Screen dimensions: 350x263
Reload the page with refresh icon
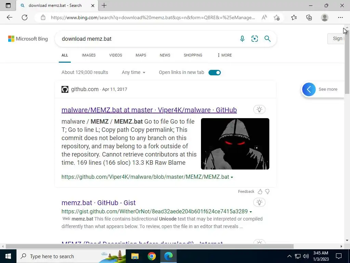[x=25, y=17]
